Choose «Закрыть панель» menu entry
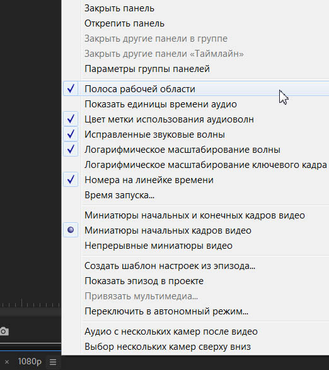Screen dimensions: 329x370 click(196, 8)
